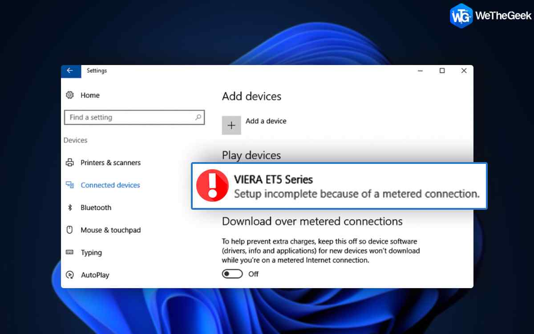The image size is (534, 334).
Task: Click the plus icon to add device
Action: (231, 125)
